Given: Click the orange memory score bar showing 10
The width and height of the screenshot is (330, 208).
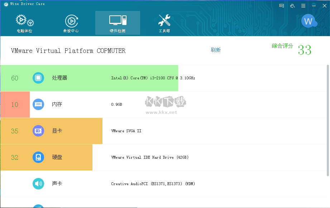Looking at the screenshot, I should [x=14, y=104].
